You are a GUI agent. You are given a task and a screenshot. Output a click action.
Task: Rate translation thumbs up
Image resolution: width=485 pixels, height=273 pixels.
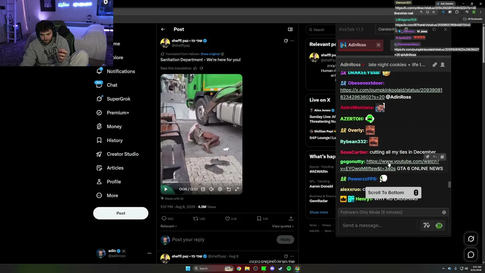pyautogui.click(x=195, y=68)
